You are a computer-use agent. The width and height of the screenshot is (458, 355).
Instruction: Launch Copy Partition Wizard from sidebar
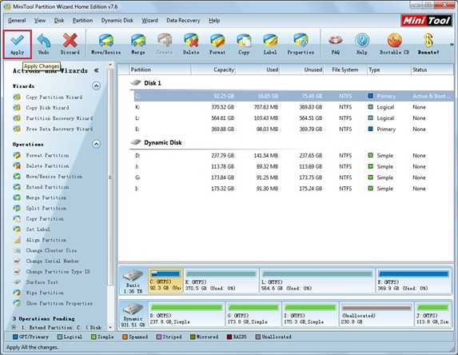(54, 98)
